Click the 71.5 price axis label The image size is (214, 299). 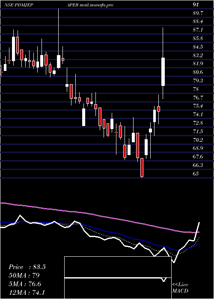(x=198, y=131)
